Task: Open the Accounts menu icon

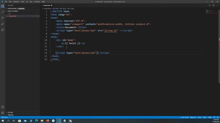Action: click(x=3, y=107)
